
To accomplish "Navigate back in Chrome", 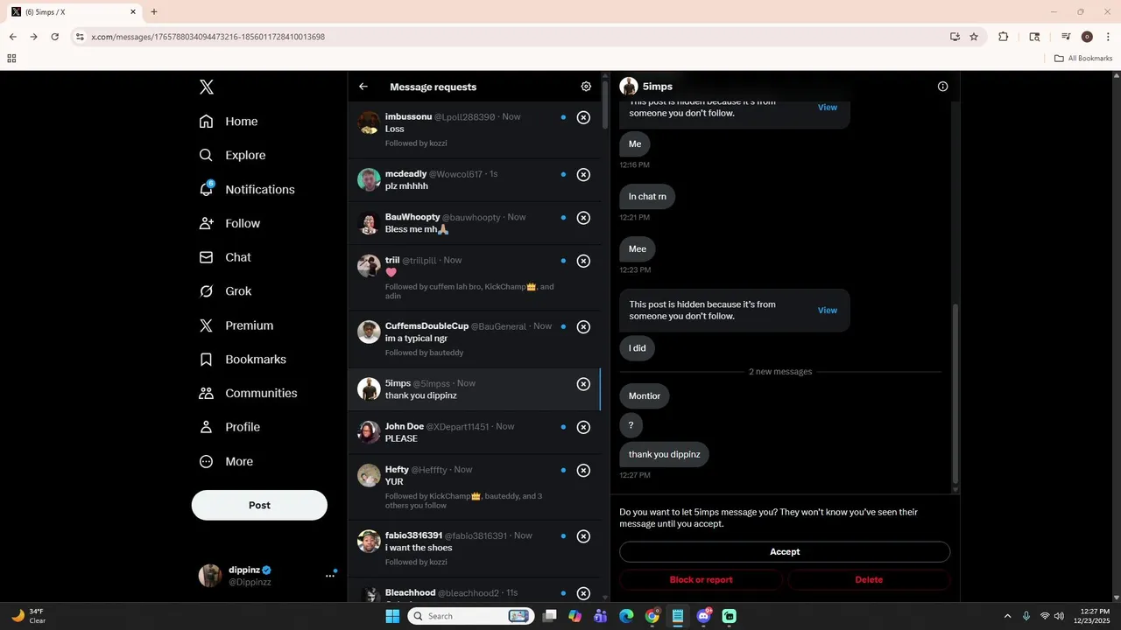I will [12, 37].
